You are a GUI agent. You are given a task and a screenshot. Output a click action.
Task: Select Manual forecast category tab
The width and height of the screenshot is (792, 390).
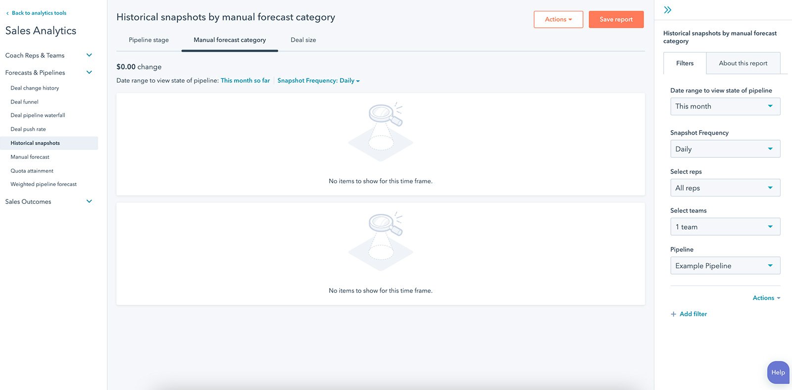tap(230, 40)
